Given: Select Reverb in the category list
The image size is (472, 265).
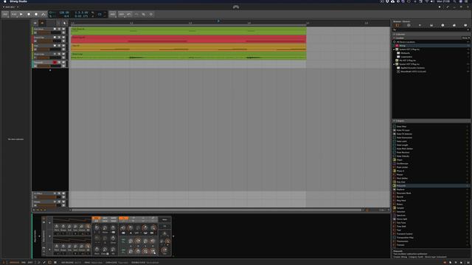Looking at the screenshot, I should (x=431, y=197).
